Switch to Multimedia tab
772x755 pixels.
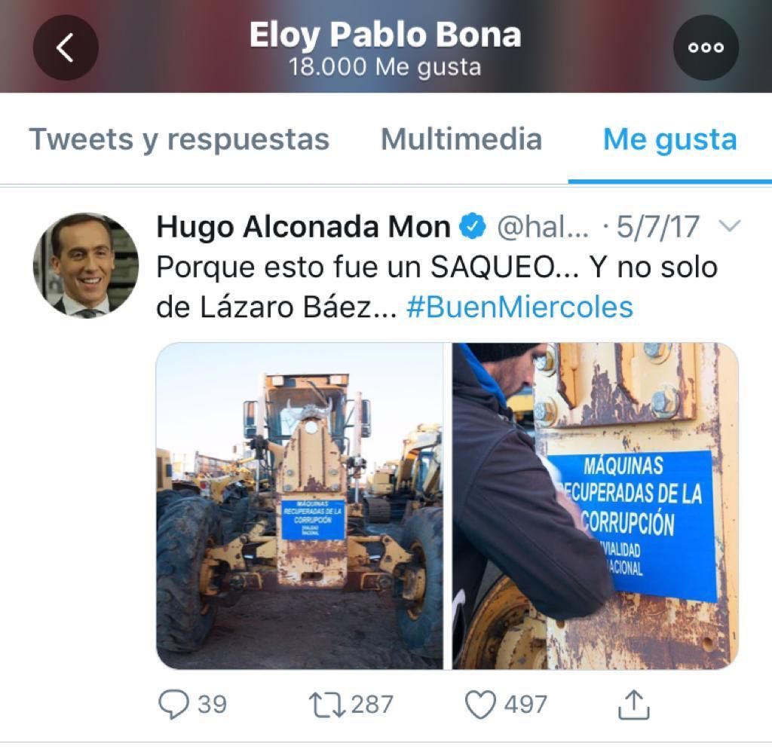(461, 139)
